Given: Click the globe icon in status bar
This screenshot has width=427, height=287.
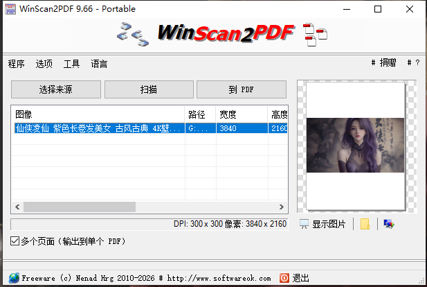Looking at the screenshot, I should coord(14,278).
